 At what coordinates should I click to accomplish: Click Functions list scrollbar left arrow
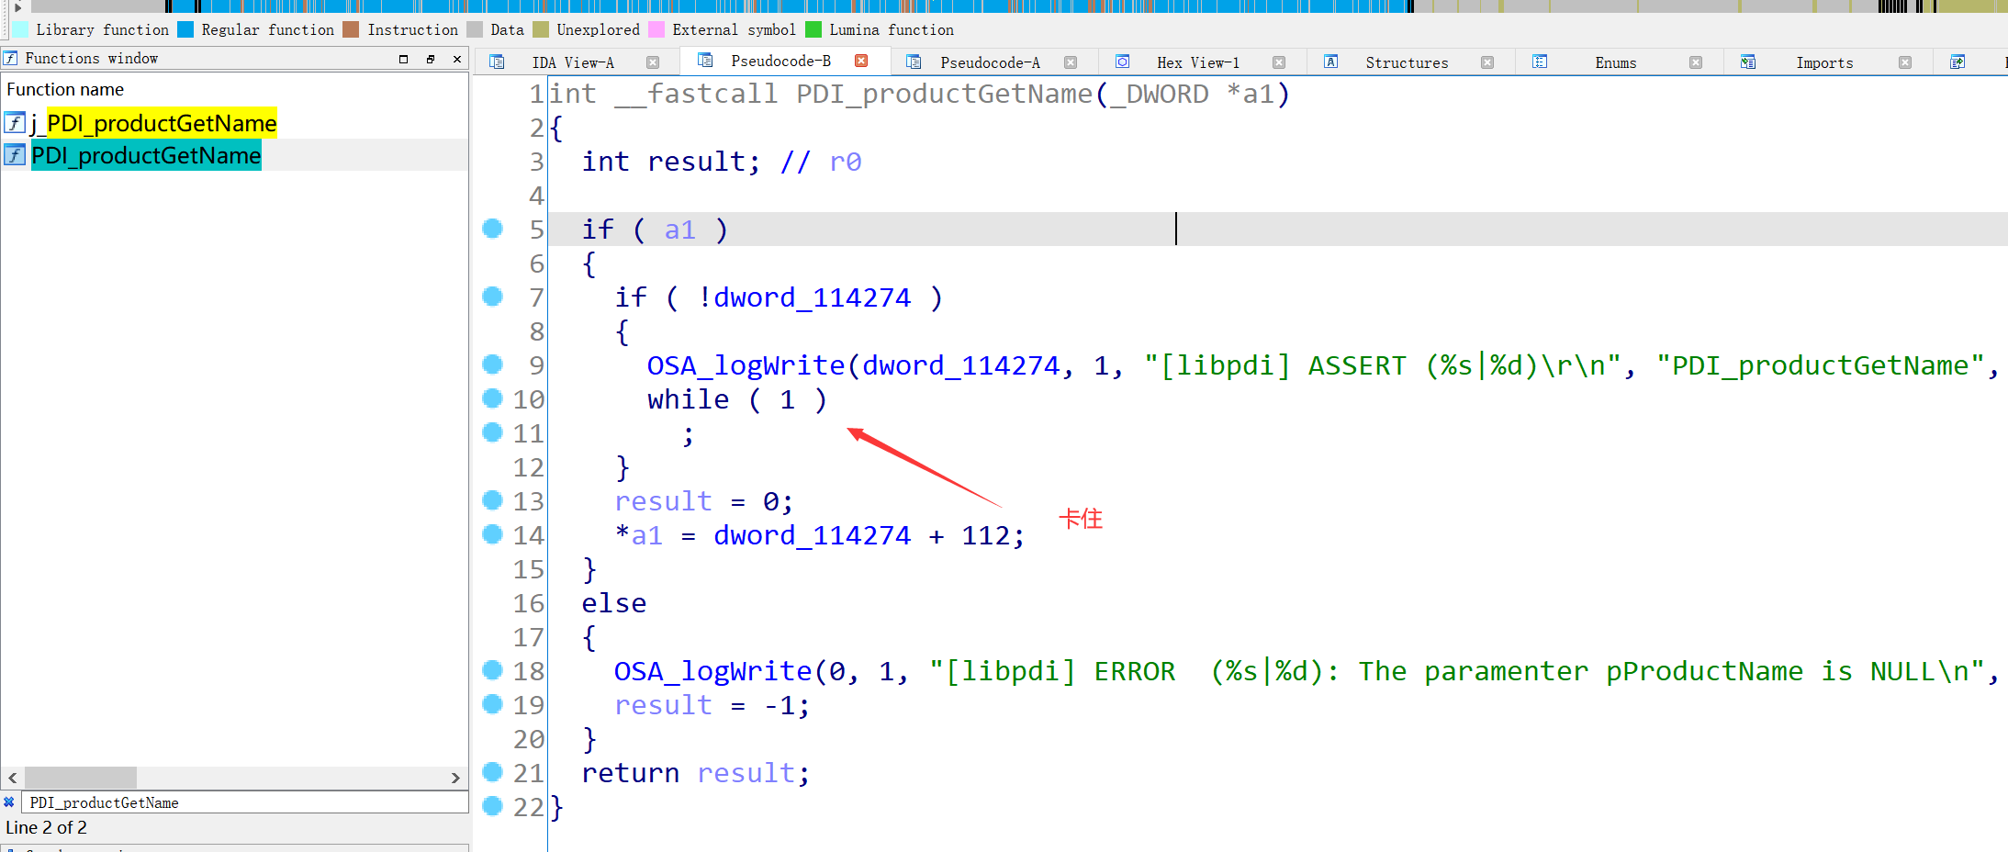point(13,778)
